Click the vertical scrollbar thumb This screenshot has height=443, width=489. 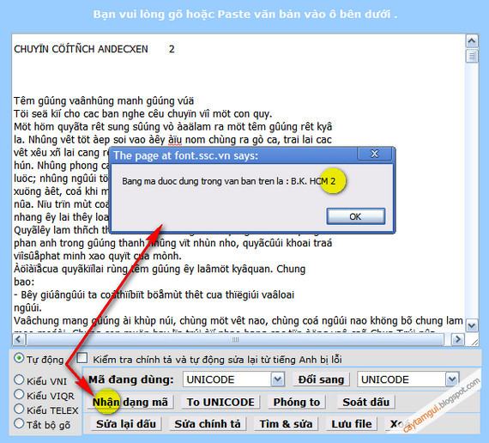pyautogui.click(x=472, y=56)
